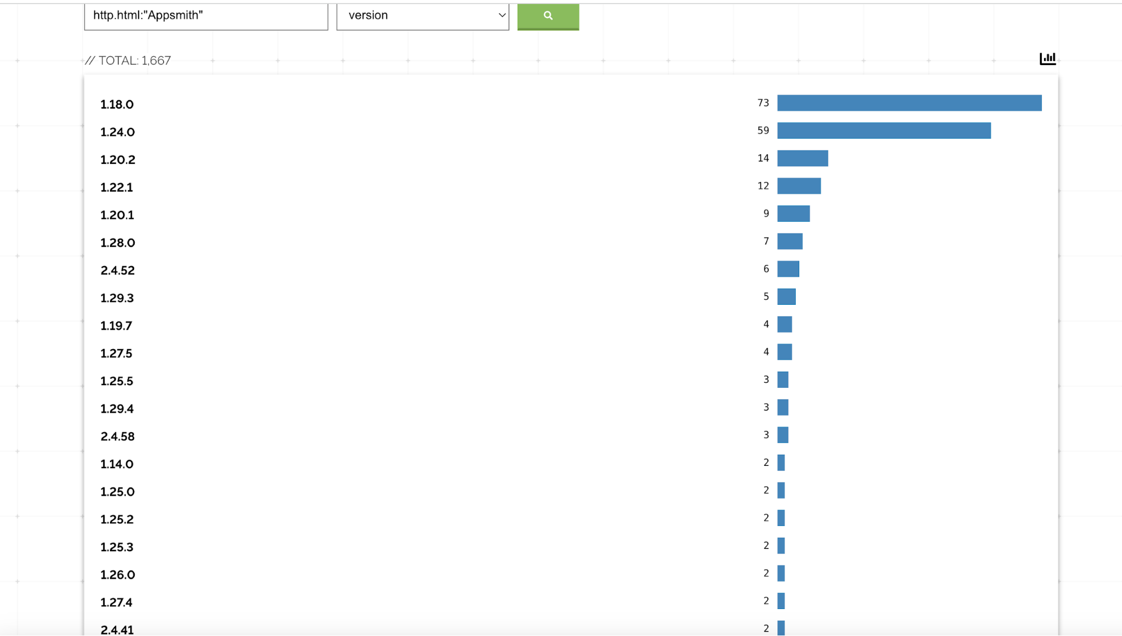Open the version facet dropdown
This screenshot has width=1122, height=636.
tap(423, 16)
